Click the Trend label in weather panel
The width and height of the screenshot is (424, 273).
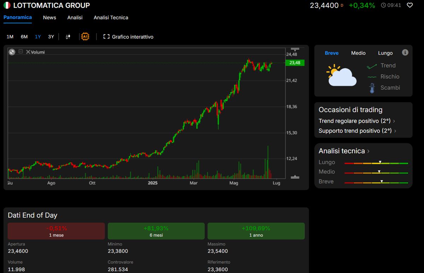click(x=388, y=66)
